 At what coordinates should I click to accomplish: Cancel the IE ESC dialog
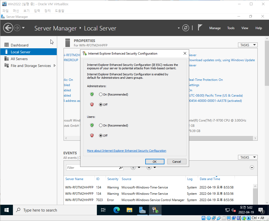(x=177, y=161)
